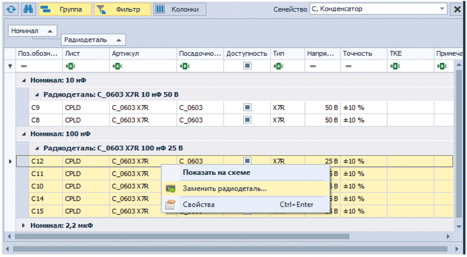Open equals filter operator for Напря column
Image resolution: width=467 pixels, height=257 pixels.
click(x=313, y=66)
